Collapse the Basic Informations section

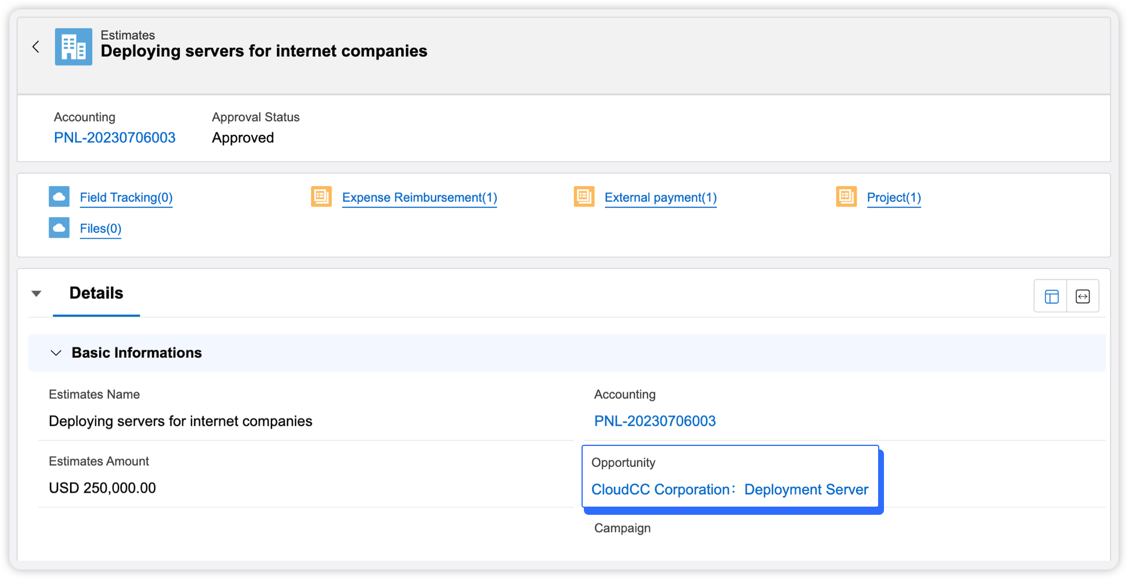tap(56, 353)
